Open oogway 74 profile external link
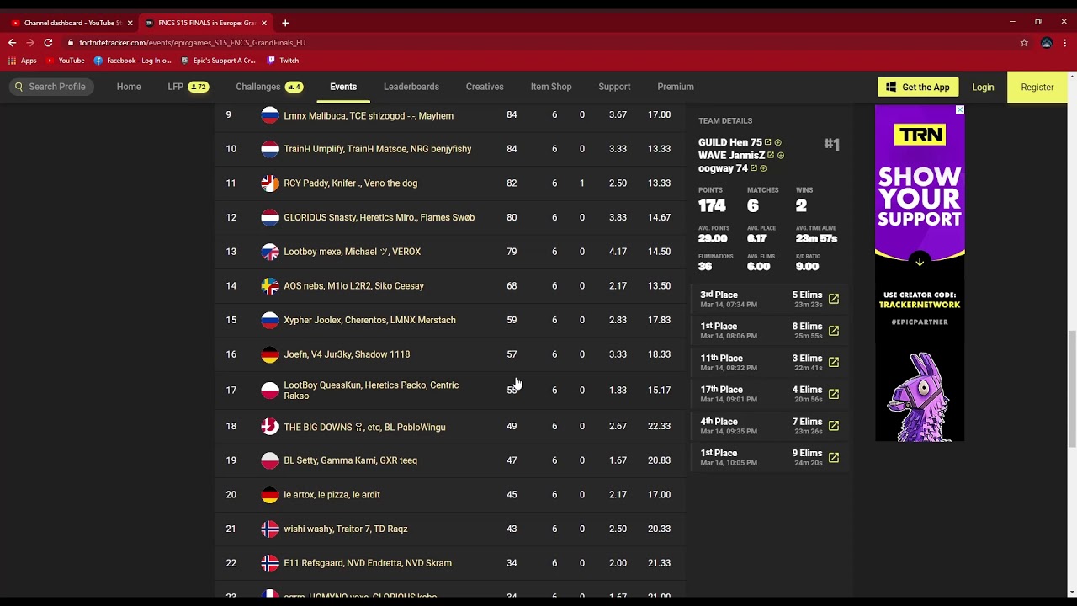This screenshot has height=606, width=1077. pyautogui.click(x=754, y=168)
